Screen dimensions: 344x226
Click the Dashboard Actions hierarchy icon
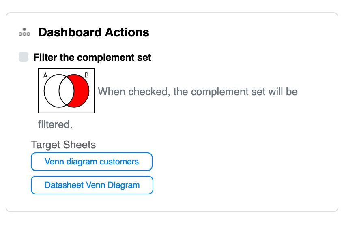(x=24, y=32)
